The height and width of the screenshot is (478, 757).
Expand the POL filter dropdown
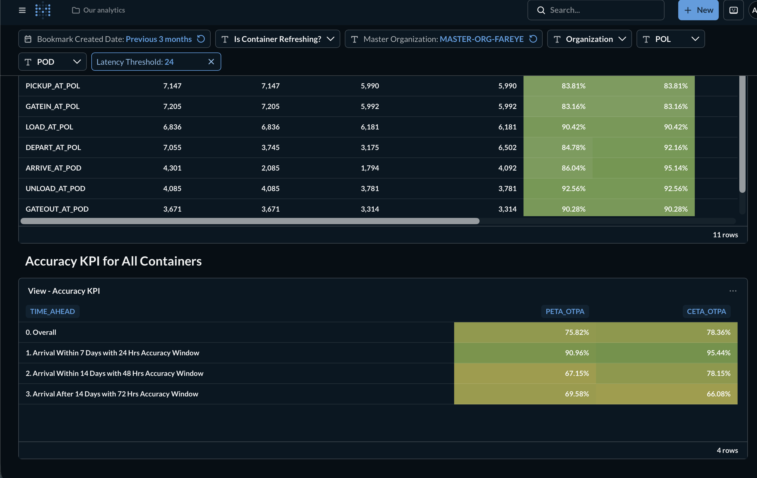[x=671, y=39]
